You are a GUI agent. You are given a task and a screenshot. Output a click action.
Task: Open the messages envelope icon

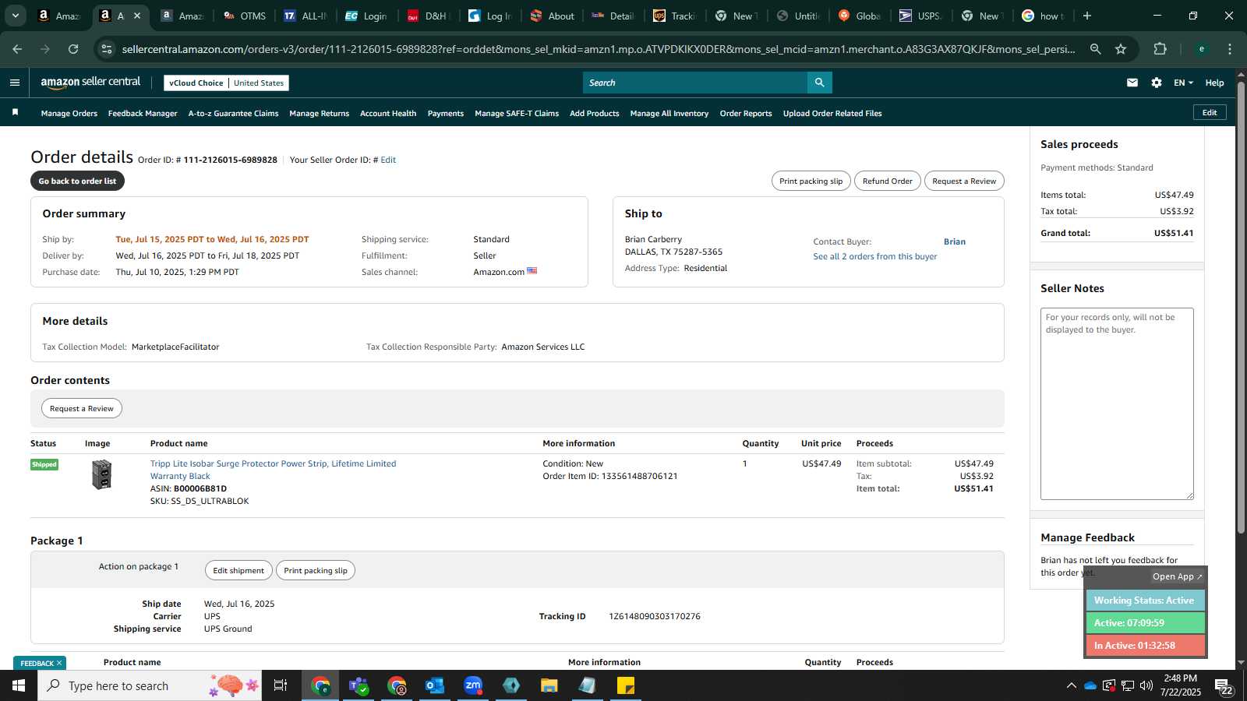point(1132,83)
